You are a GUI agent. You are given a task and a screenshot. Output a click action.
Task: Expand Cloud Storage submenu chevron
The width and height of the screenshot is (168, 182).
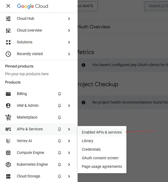[69, 176]
